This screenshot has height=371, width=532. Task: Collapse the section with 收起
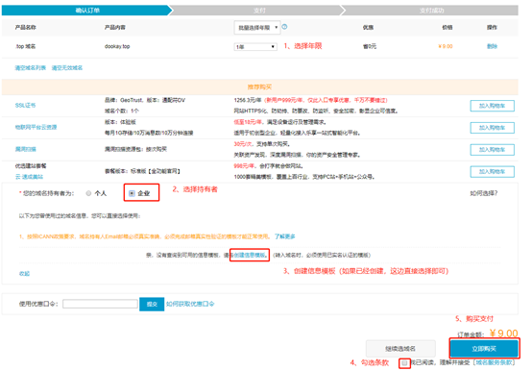click(24, 274)
